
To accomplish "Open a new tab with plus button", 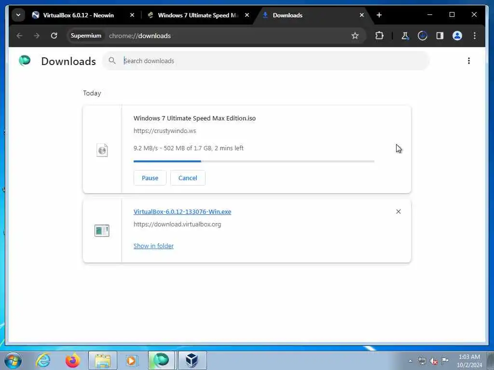I will point(379,15).
